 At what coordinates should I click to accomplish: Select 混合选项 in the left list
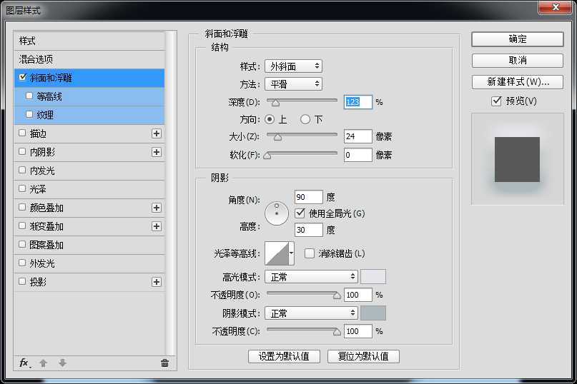(x=36, y=59)
